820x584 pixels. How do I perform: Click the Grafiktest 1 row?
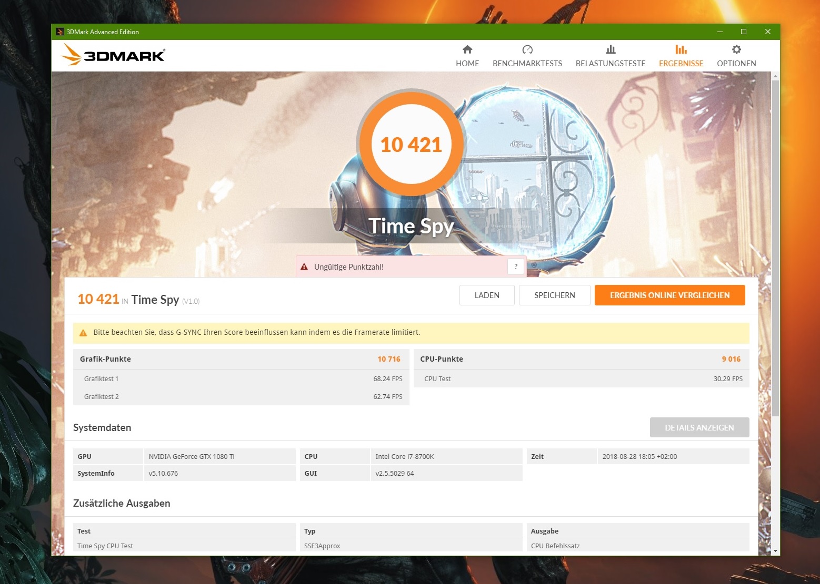pos(241,378)
